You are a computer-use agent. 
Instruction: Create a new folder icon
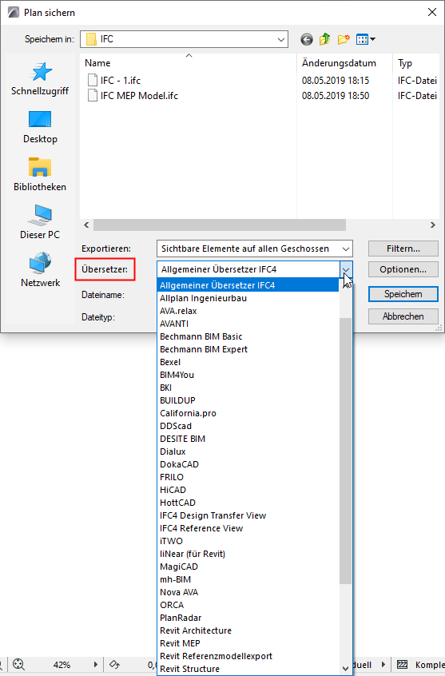[344, 39]
